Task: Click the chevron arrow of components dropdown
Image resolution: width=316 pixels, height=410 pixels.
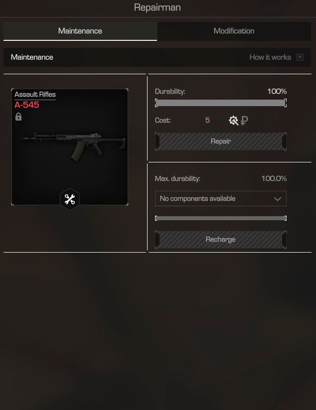Action: [x=278, y=199]
